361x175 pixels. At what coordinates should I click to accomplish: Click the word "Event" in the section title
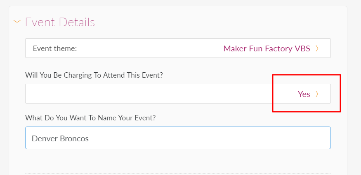pos(40,22)
